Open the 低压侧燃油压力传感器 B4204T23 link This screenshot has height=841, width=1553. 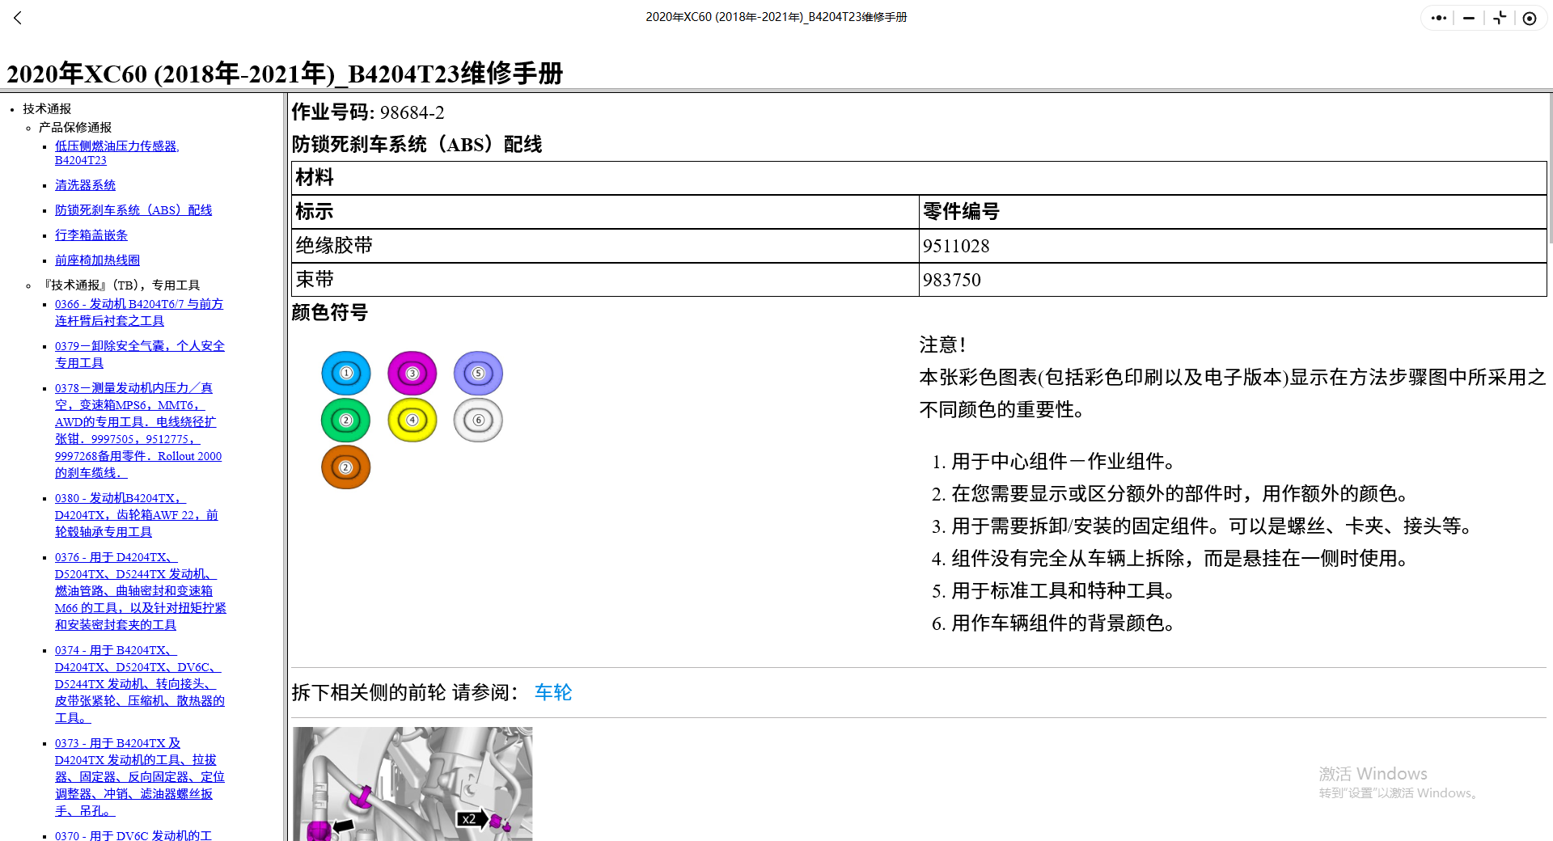(x=117, y=153)
